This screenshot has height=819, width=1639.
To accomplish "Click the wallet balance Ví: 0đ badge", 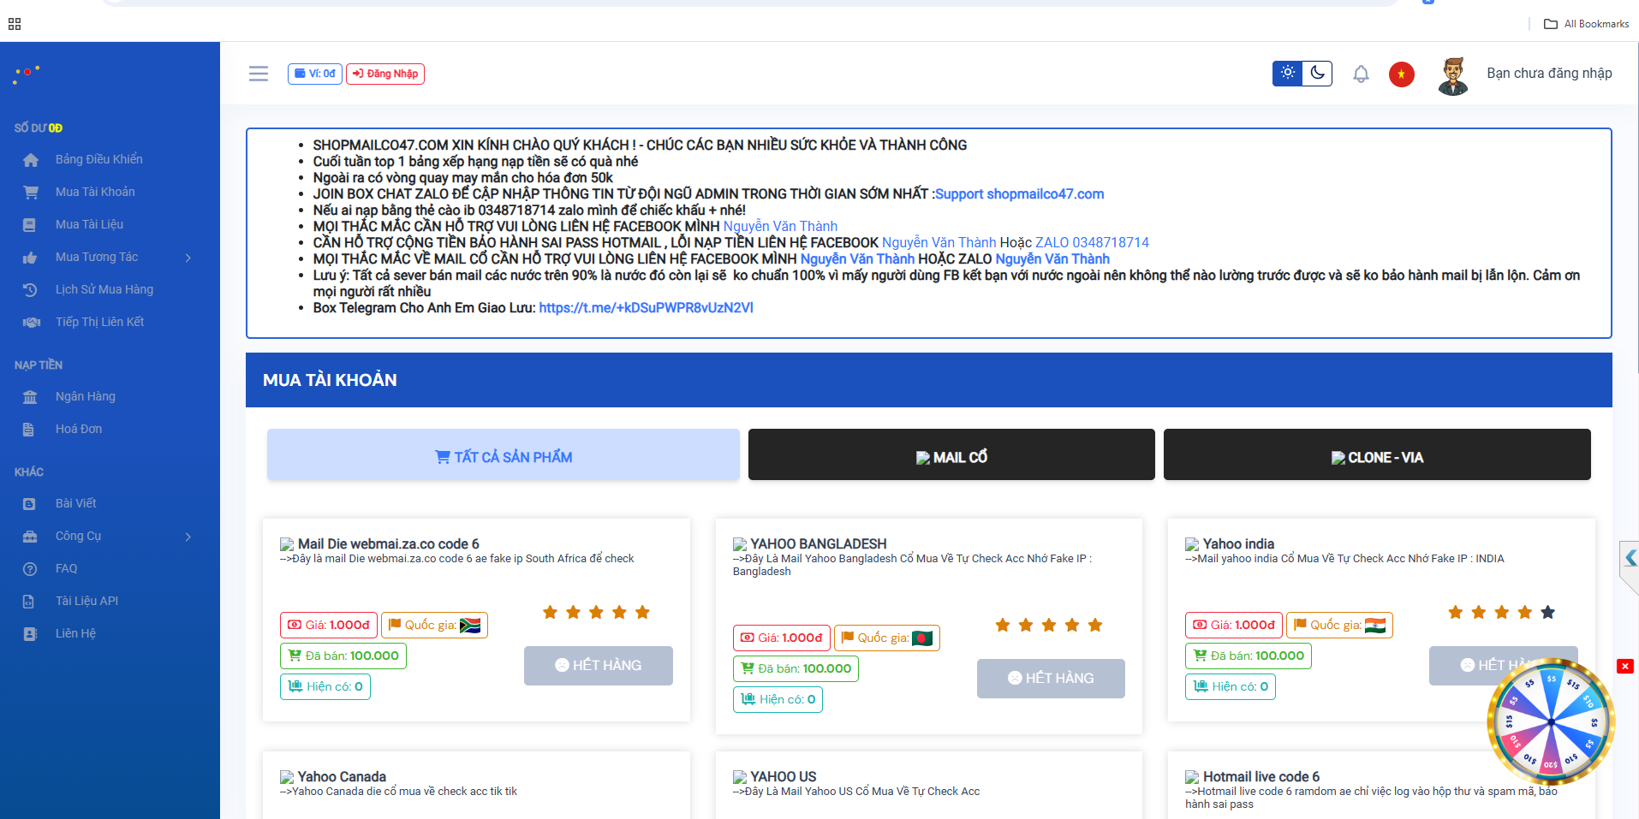I will coord(315,74).
